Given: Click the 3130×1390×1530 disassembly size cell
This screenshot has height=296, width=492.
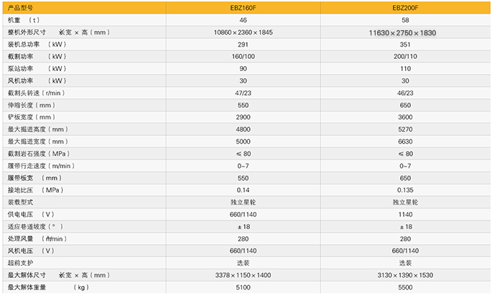Looking at the screenshot, I should (x=405, y=275).
